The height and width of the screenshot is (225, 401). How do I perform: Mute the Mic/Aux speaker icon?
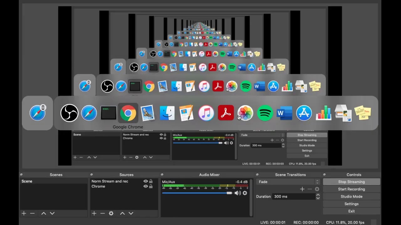[x=237, y=193]
